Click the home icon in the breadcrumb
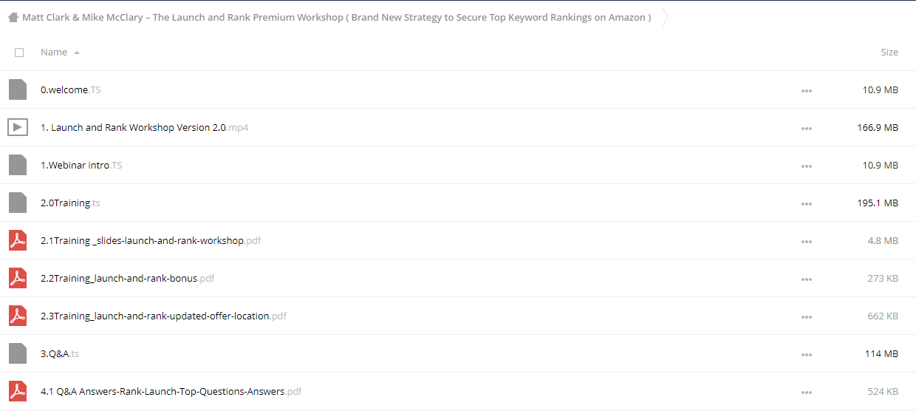This screenshot has height=414, width=916. [x=13, y=17]
